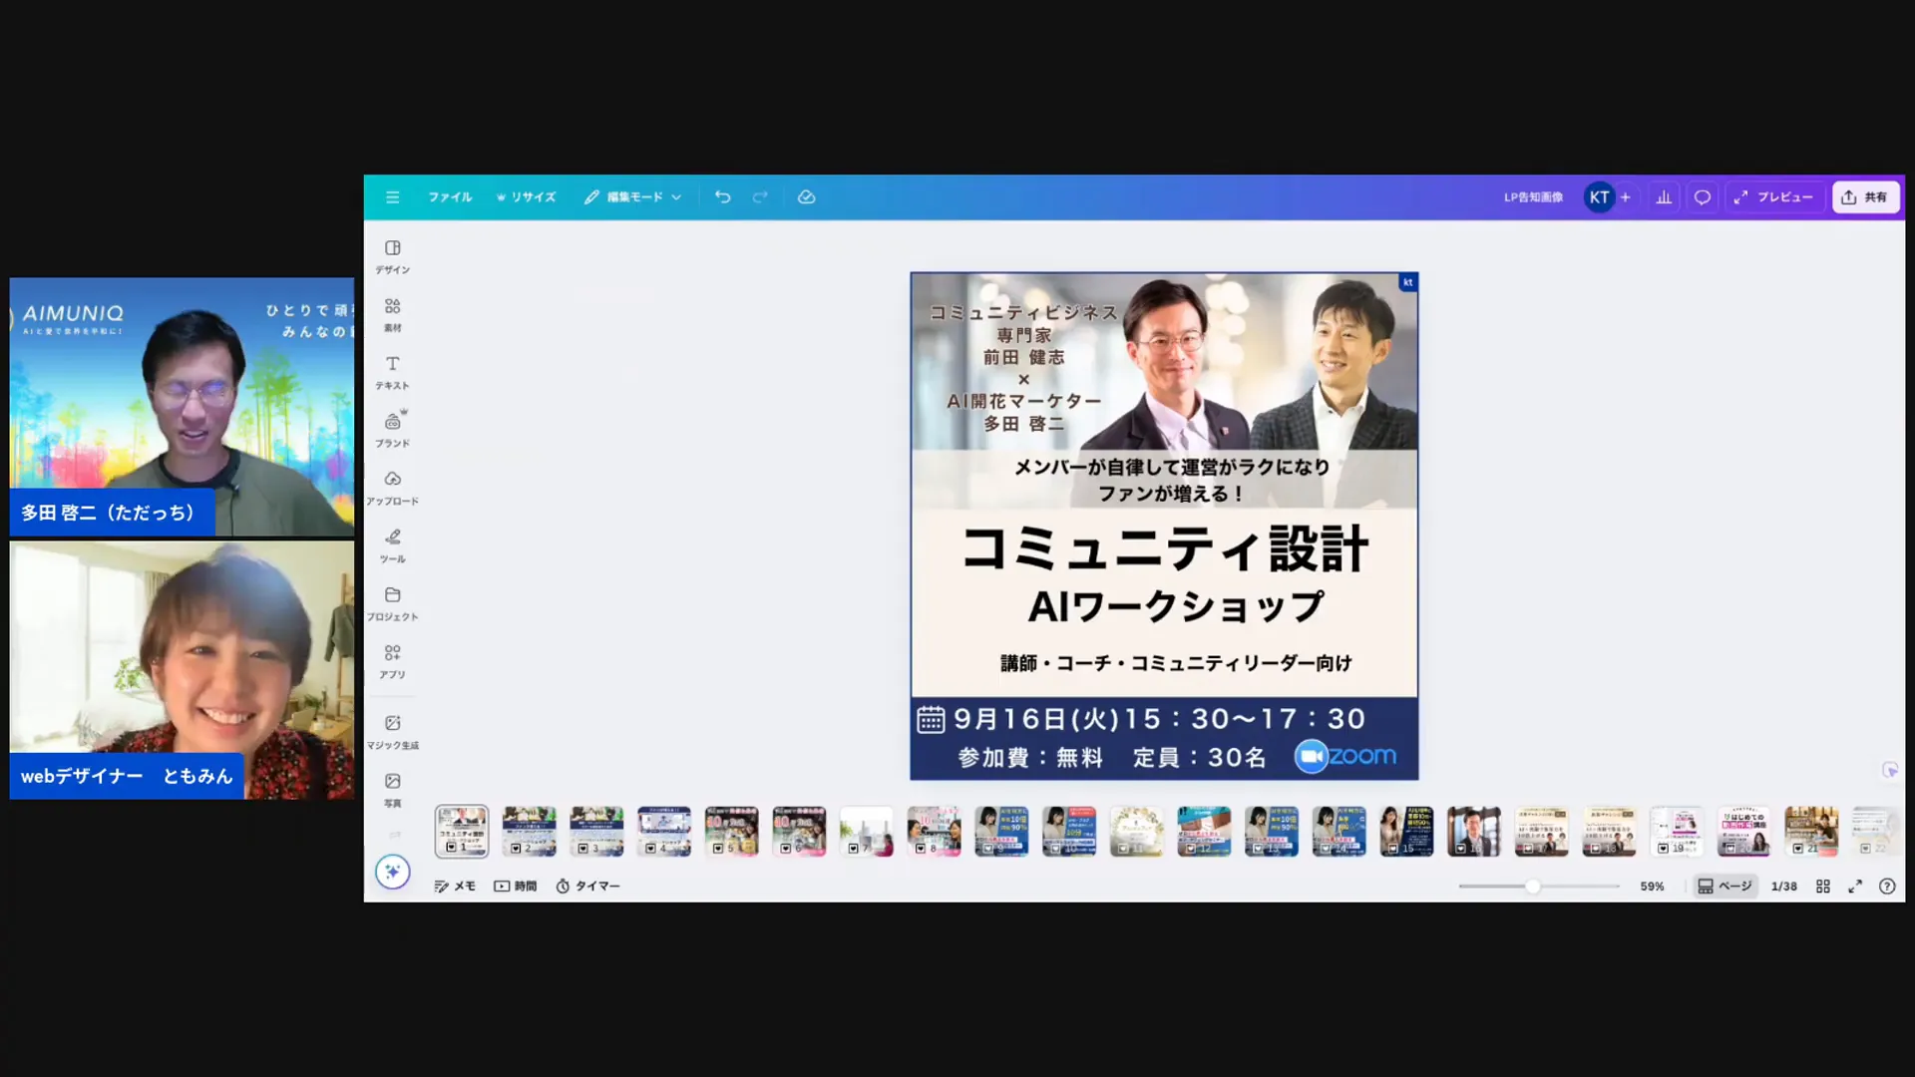The height and width of the screenshot is (1077, 1915).
Task: Click the redo arrow
Action: pyautogui.click(x=760, y=197)
